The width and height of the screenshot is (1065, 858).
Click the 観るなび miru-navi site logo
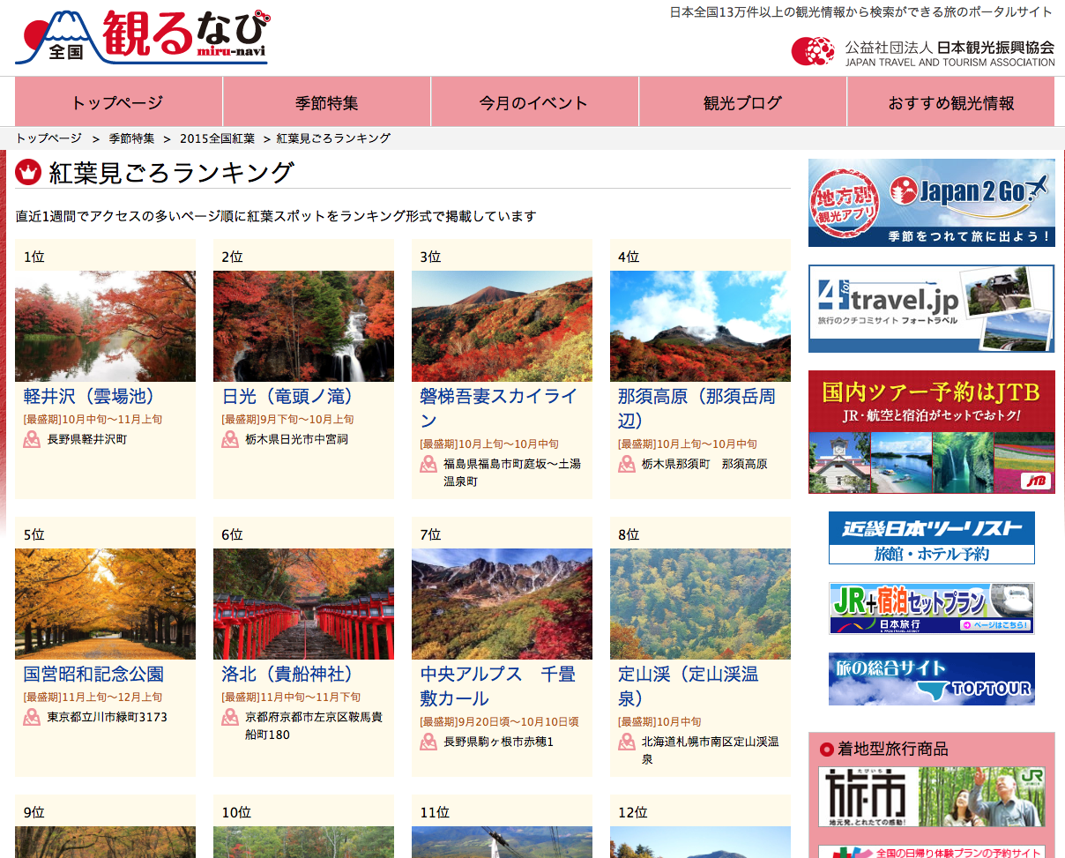coord(142,37)
